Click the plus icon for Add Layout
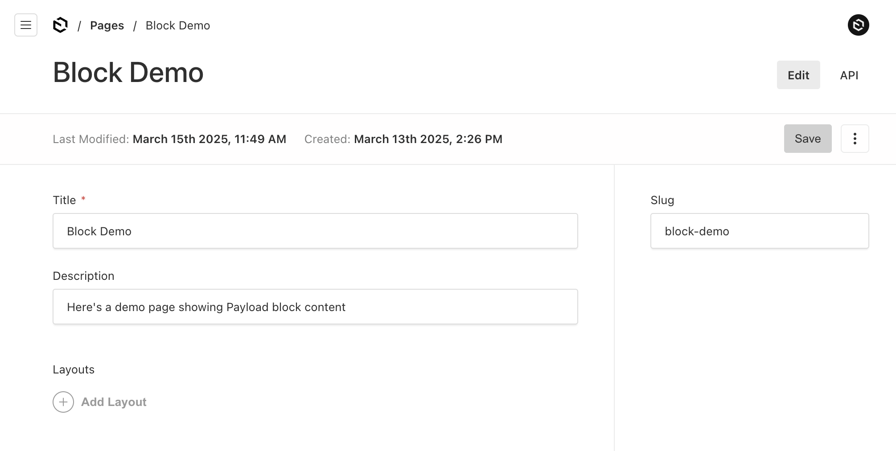The width and height of the screenshot is (896, 451). coord(63,402)
